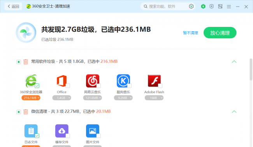Click the 360安全浏览器 label
Image resolution: width=253 pixels, height=147 pixels.
pos(31,92)
